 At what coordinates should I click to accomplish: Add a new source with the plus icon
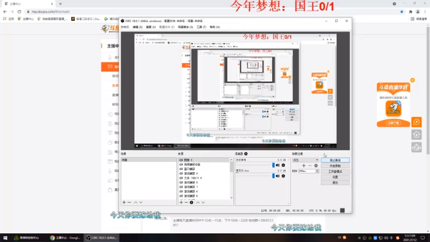(181, 202)
